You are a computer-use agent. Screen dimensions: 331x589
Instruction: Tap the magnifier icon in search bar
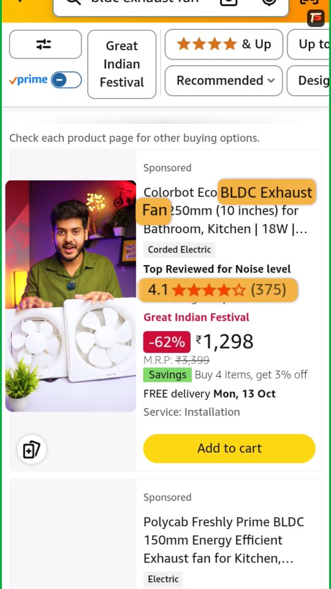74,2
